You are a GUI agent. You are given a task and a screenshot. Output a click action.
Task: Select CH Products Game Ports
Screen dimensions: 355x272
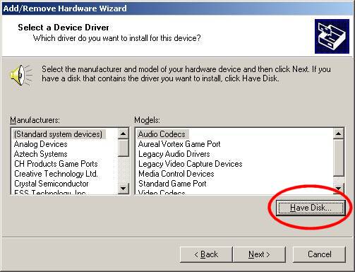click(56, 164)
